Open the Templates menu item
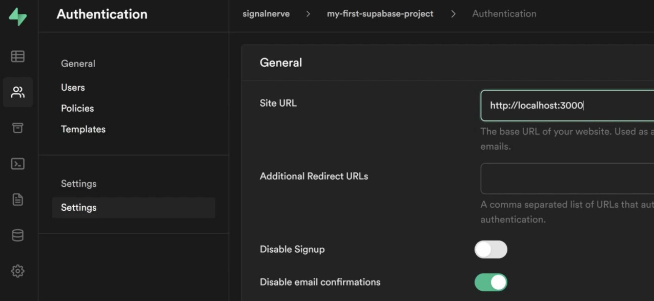Viewport: 654px width, 301px height. tap(83, 129)
